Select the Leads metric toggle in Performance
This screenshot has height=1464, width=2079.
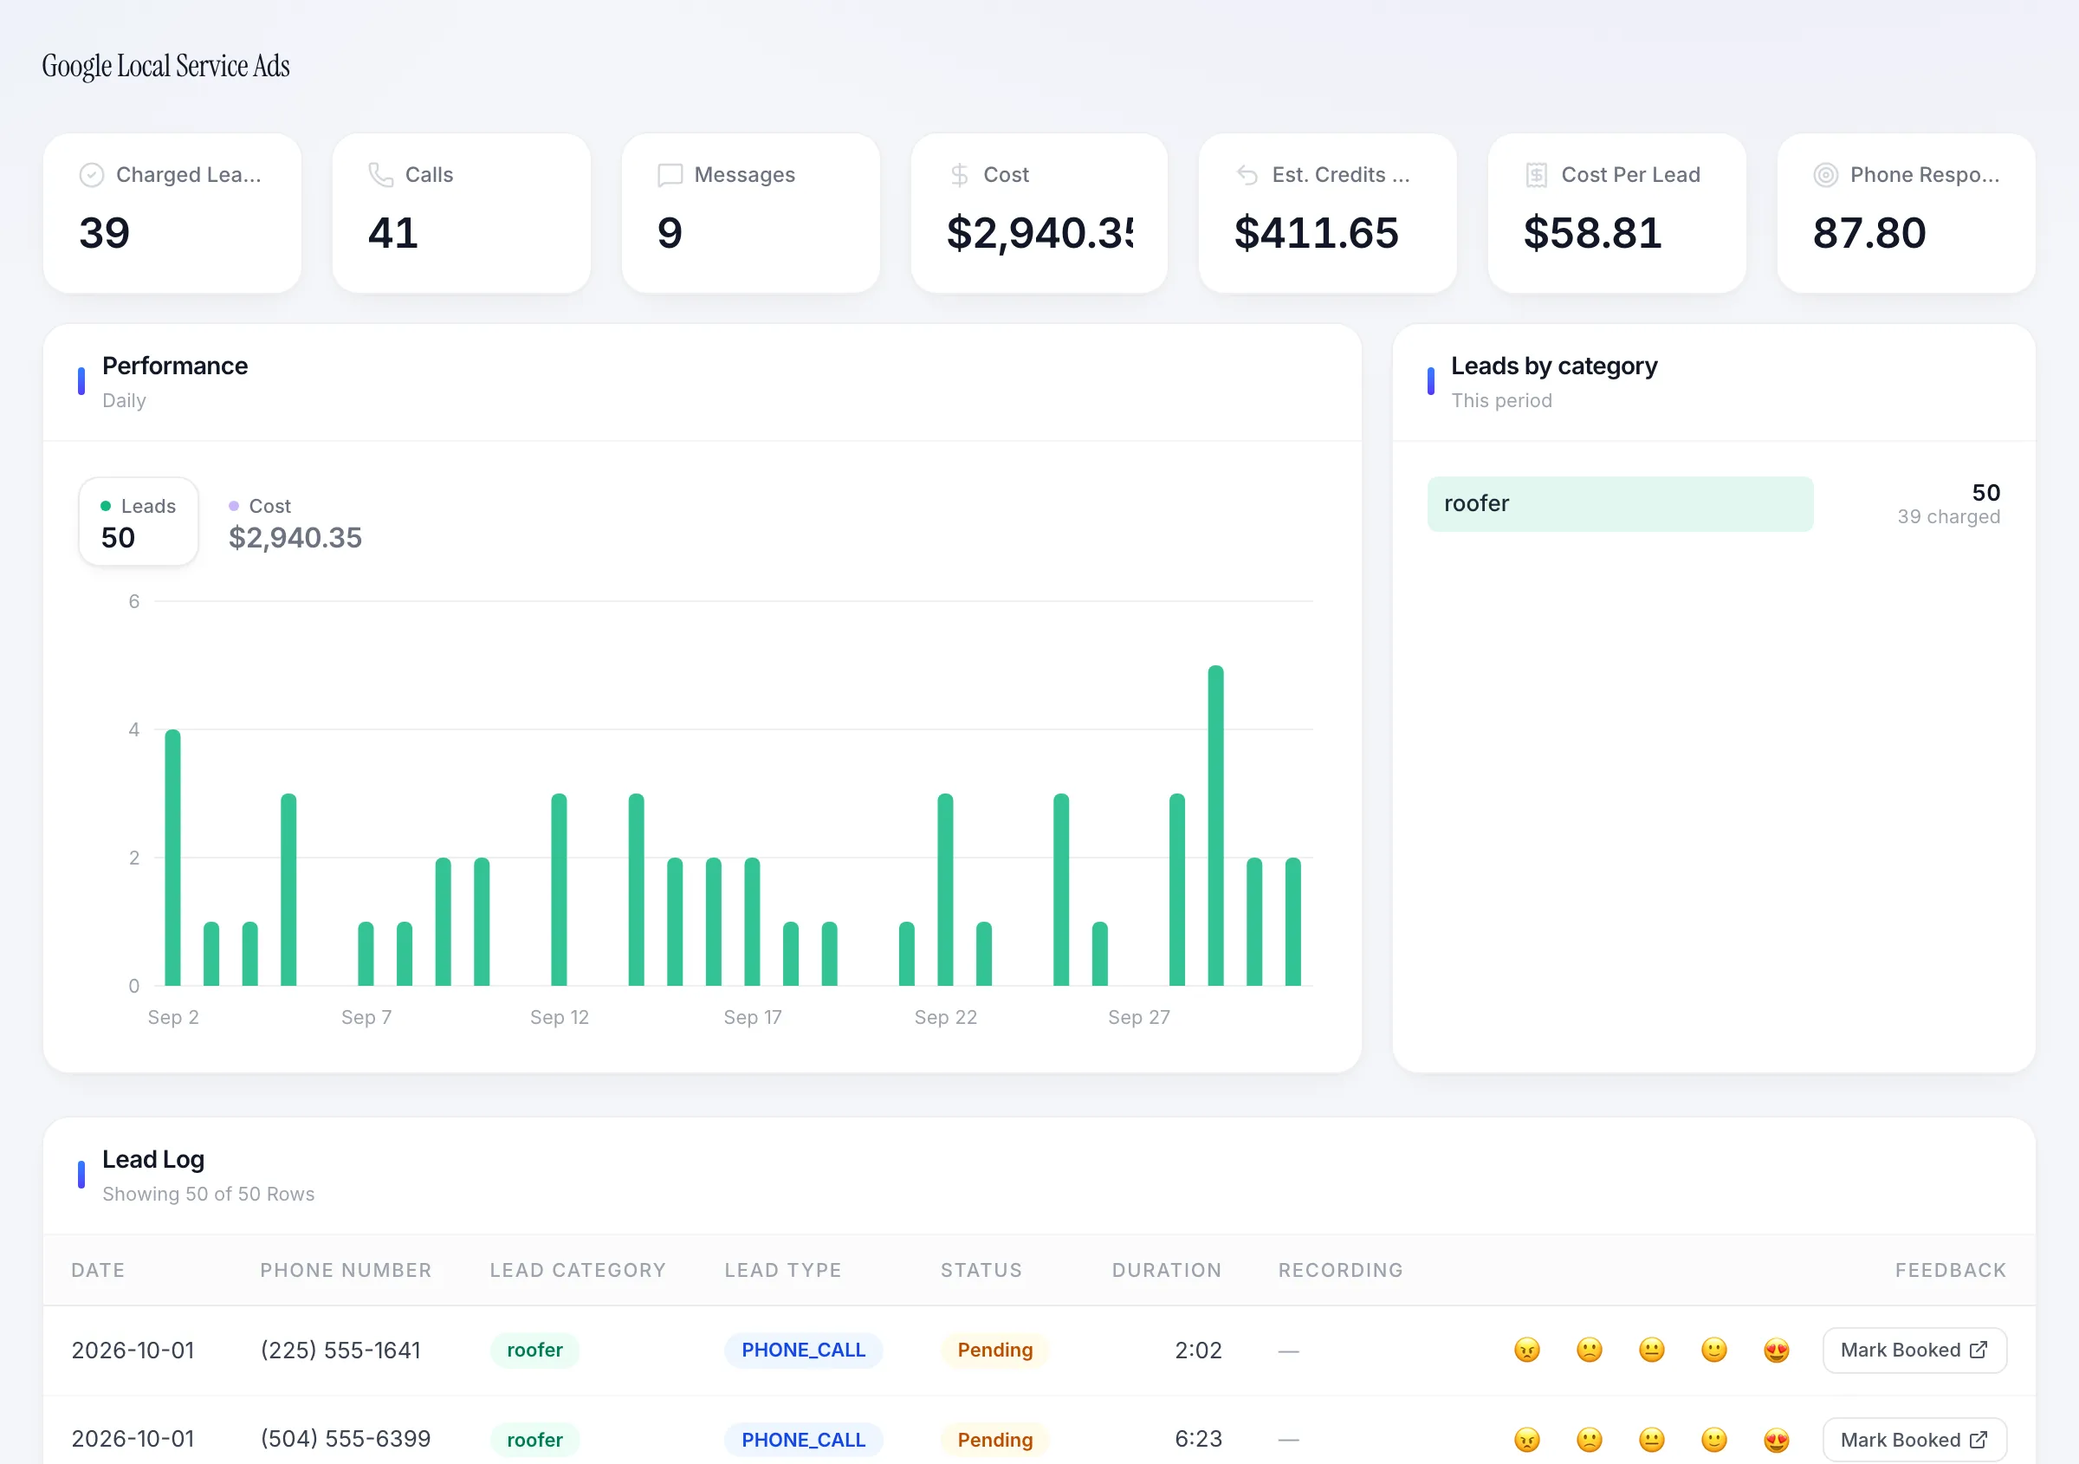tap(139, 521)
